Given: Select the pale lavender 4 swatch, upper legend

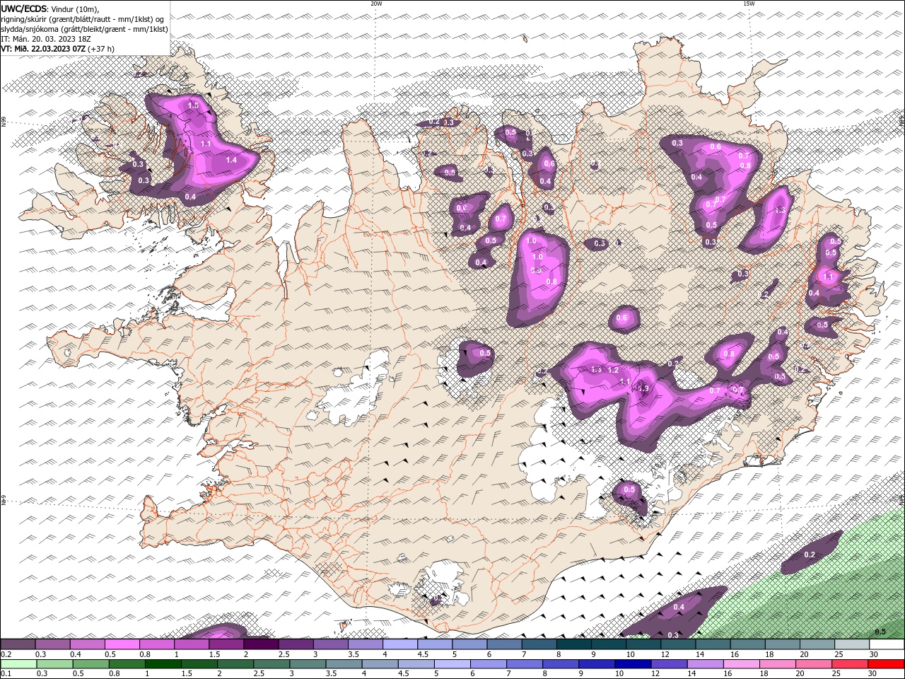Looking at the screenshot, I should coord(400,644).
